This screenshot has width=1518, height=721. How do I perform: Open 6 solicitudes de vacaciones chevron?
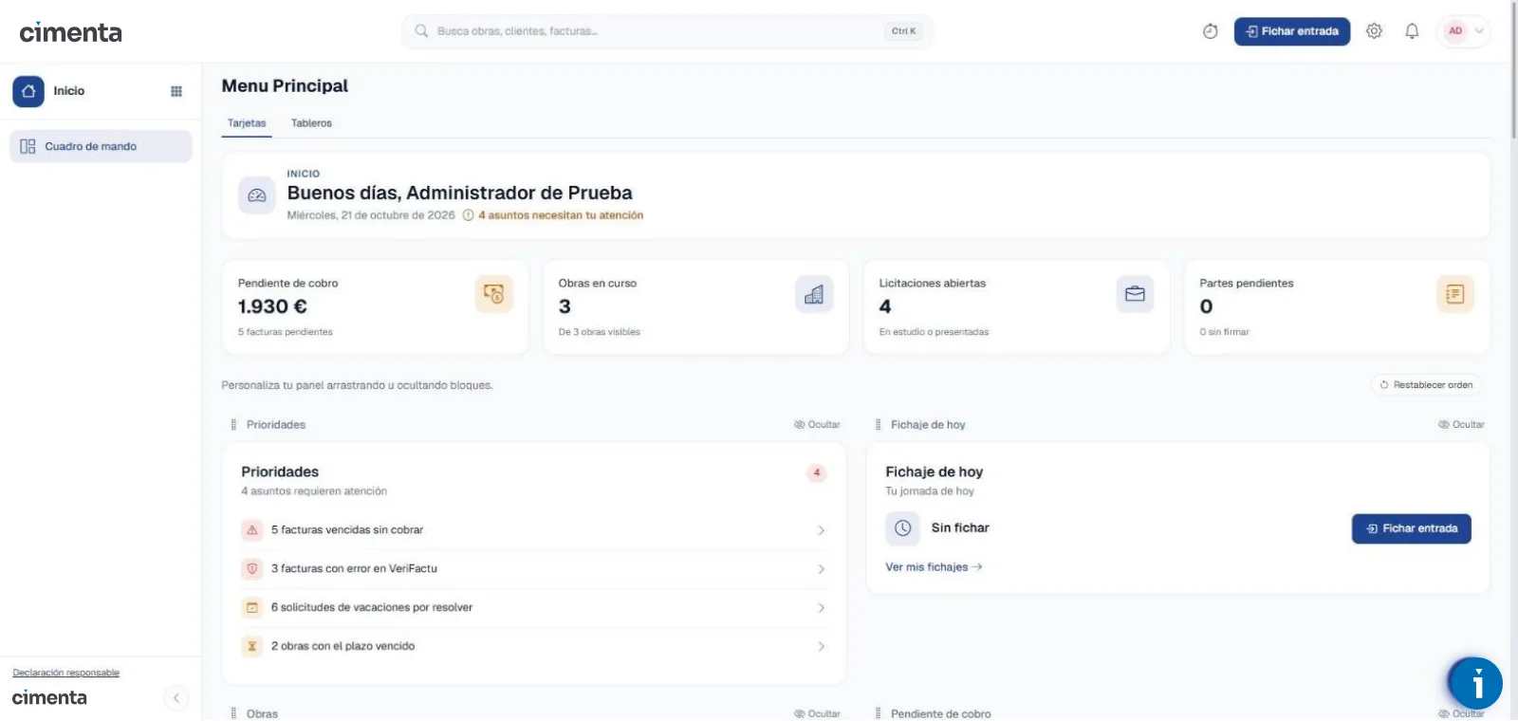coord(821,608)
